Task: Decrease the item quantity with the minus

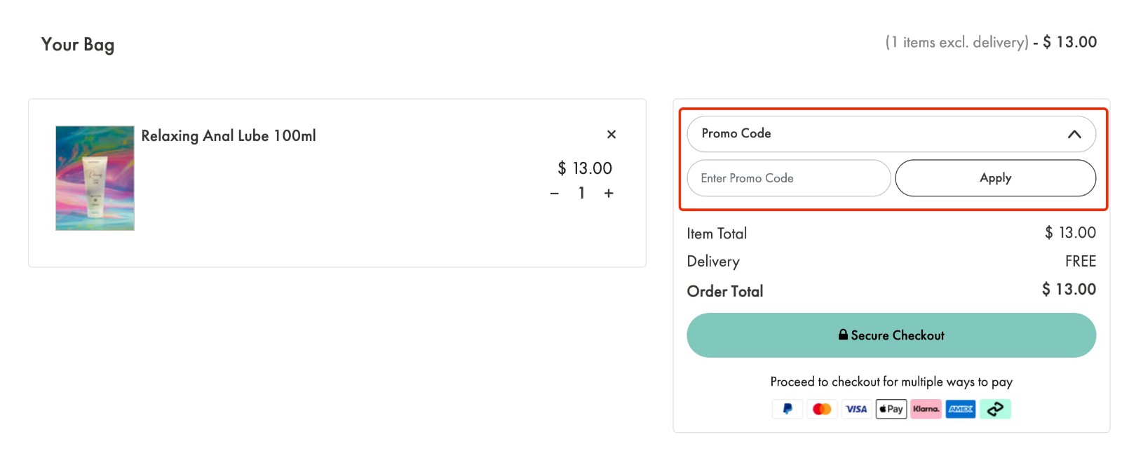Action: point(554,193)
